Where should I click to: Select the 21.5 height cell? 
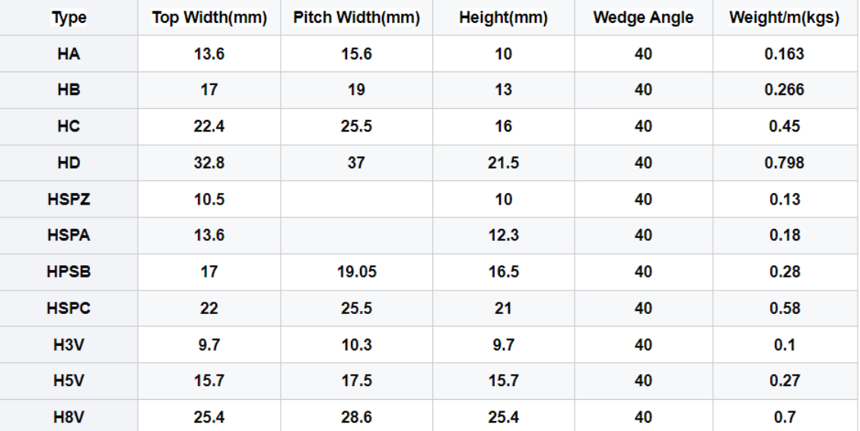tap(504, 163)
